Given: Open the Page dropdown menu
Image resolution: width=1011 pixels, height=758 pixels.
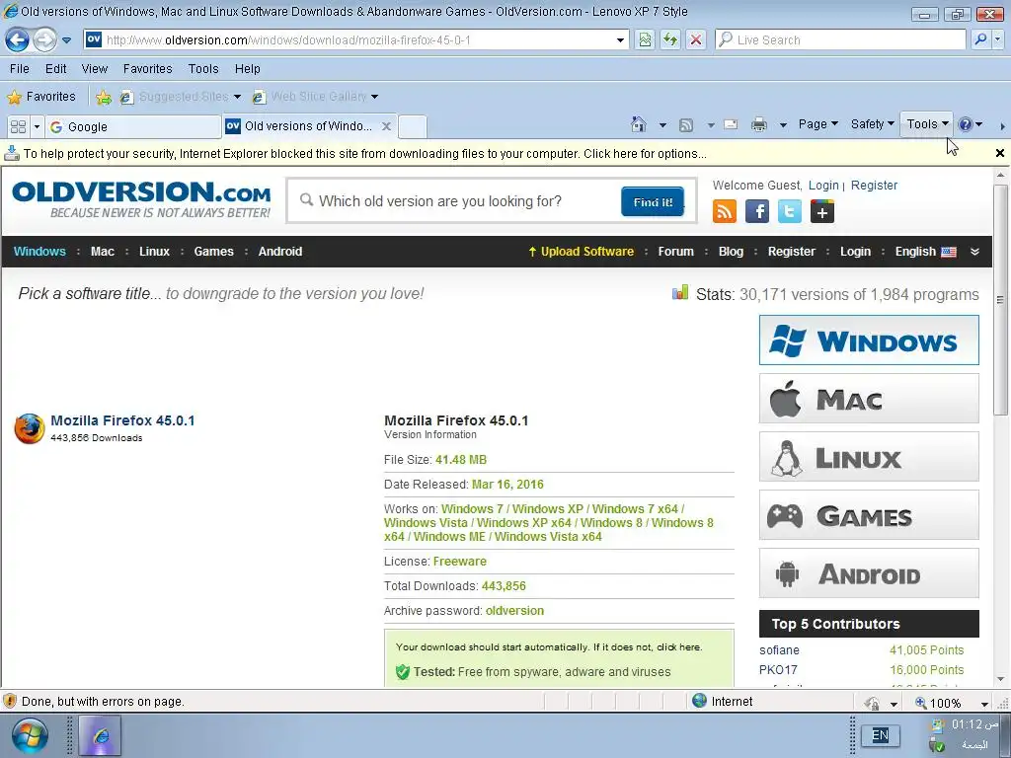Looking at the screenshot, I should click(x=817, y=123).
